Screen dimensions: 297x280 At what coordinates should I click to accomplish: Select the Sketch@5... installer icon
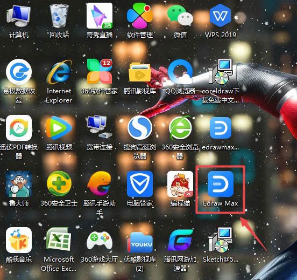(220, 240)
